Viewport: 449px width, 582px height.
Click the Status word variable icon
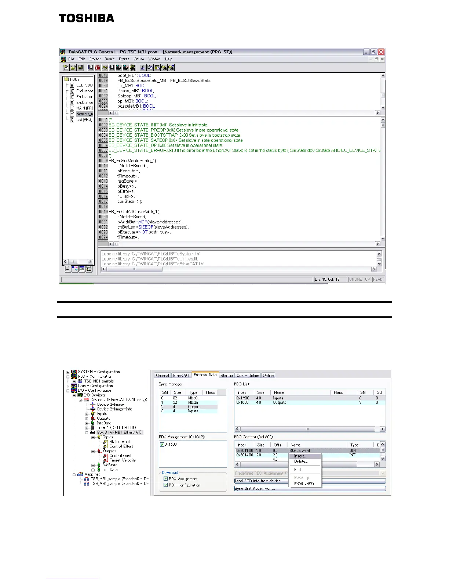(106, 442)
